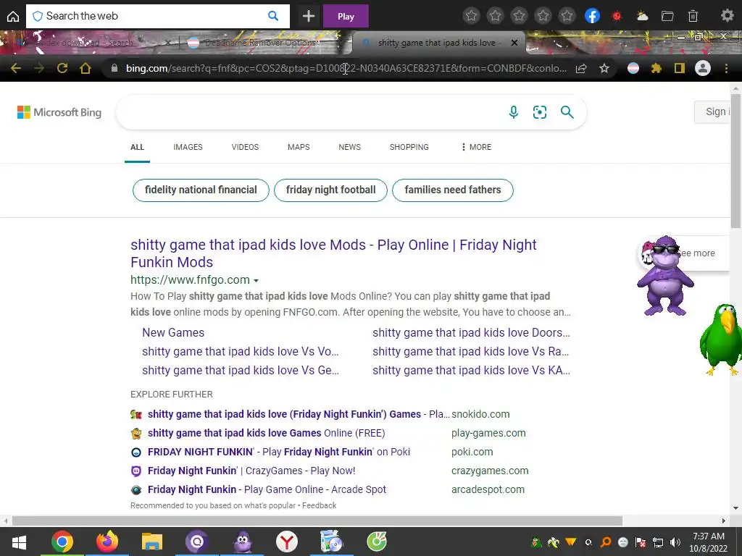The height and width of the screenshot is (556, 742).
Task: Click the Bing search magnifier button
Action: click(567, 112)
